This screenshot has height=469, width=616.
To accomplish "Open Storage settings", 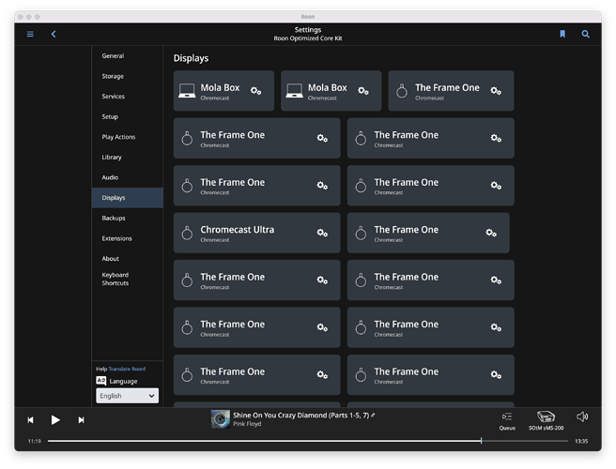I will [128, 76].
